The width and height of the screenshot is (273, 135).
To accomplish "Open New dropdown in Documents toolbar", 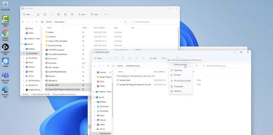I will (27, 15).
